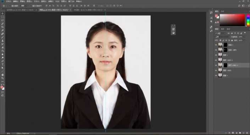This screenshot has height=135, width=250.
Task: Toggle visibility of the second layer from top
Action: click(x=216, y=50)
